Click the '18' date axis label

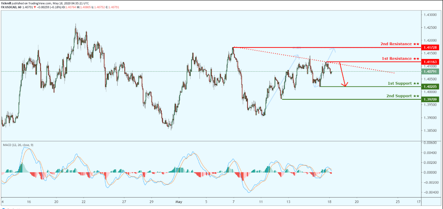(329, 202)
